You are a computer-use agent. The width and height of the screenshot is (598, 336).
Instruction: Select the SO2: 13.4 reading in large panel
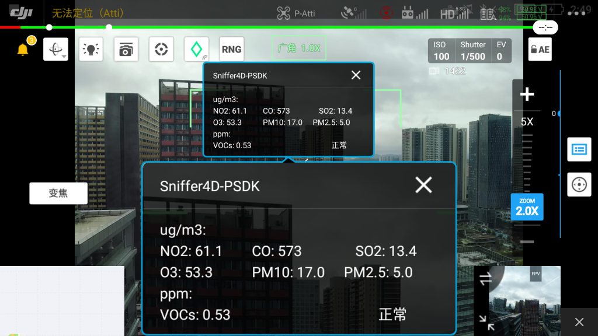(386, 251)
